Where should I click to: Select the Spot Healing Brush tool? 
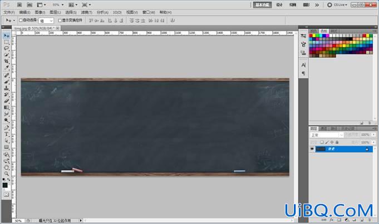pyautogui.click(x=7, y=75)
